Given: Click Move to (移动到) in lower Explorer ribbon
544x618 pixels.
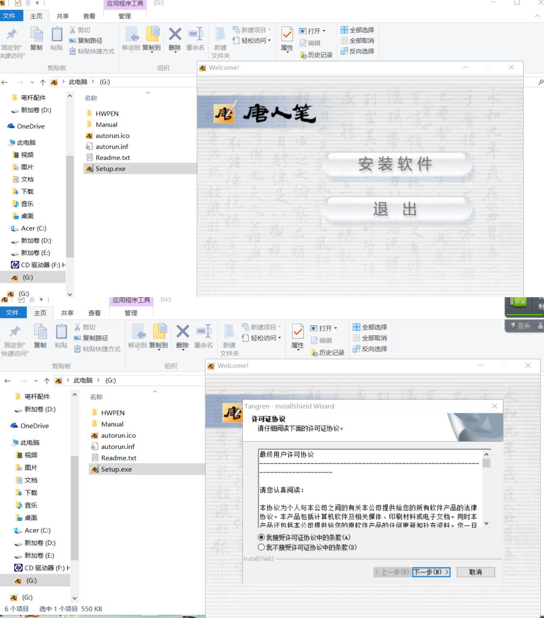Looking at the screenshot, I should [137, 336].
